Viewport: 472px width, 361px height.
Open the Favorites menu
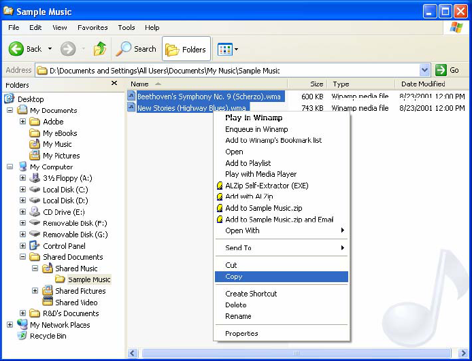click(x=92, y=28)
